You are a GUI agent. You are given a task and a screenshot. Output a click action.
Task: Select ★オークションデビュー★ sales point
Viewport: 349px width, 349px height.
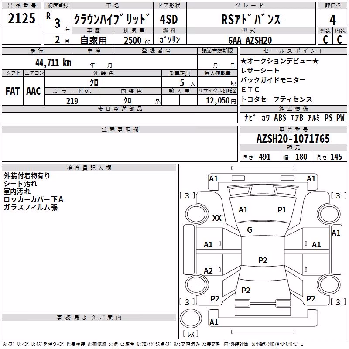[x=280, y=61]
